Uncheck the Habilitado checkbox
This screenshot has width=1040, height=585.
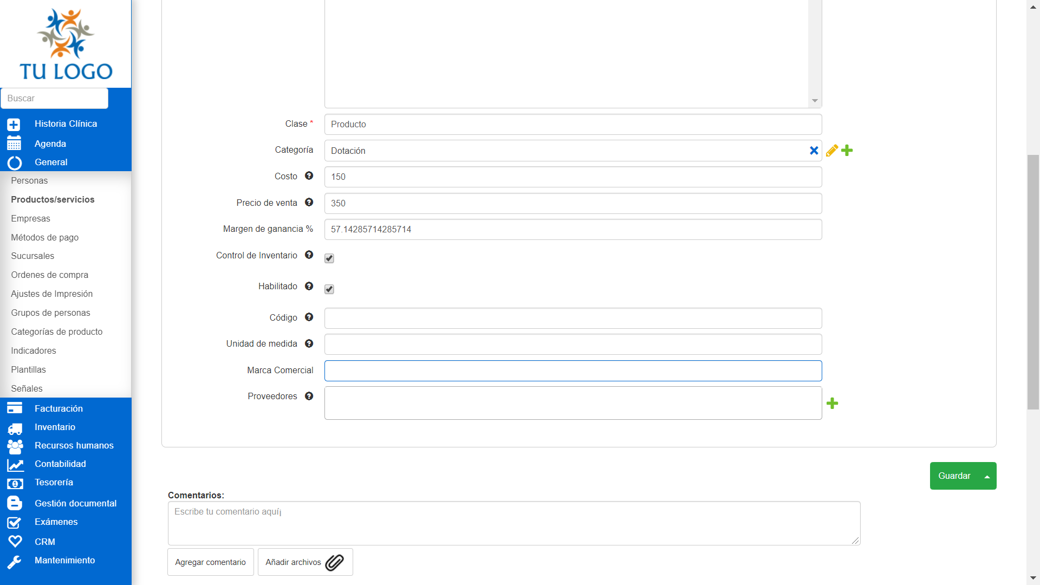(329, 289)
